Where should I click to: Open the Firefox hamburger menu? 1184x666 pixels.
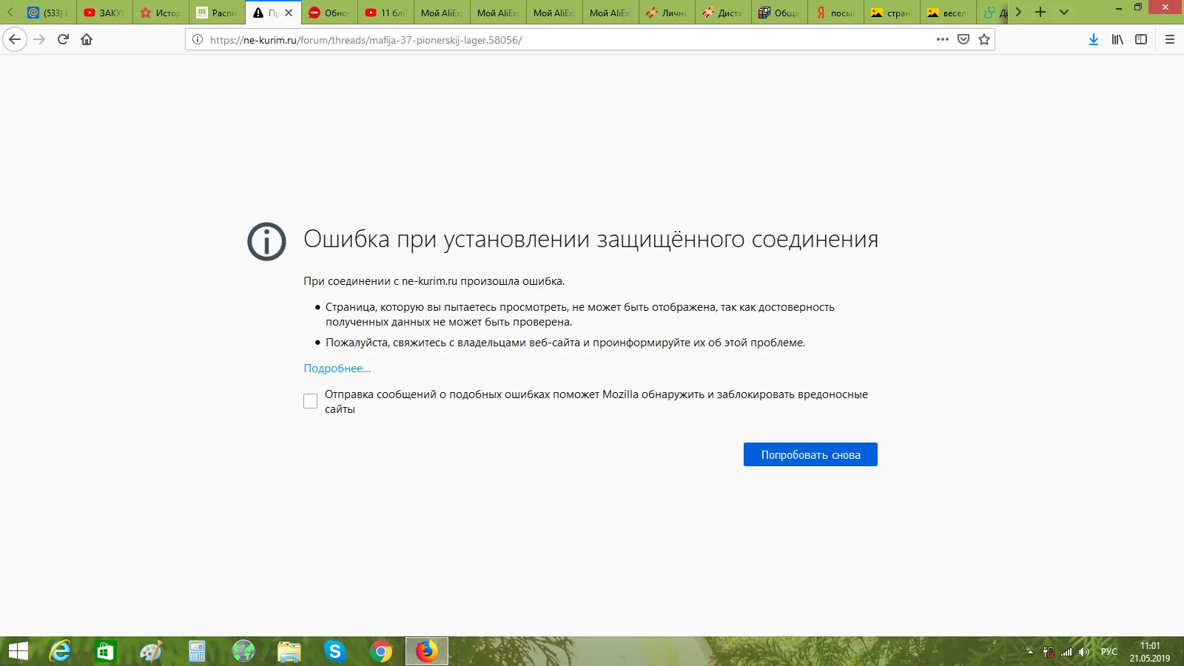[1170, 39]
